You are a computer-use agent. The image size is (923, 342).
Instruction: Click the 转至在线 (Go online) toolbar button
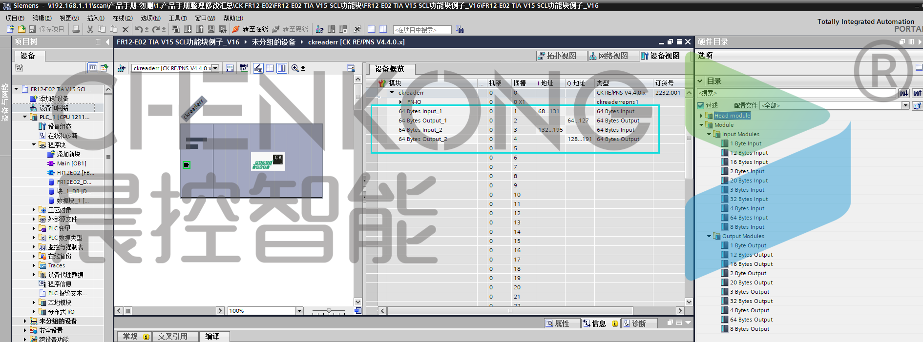pyautogui.click(x=251, y=29)
